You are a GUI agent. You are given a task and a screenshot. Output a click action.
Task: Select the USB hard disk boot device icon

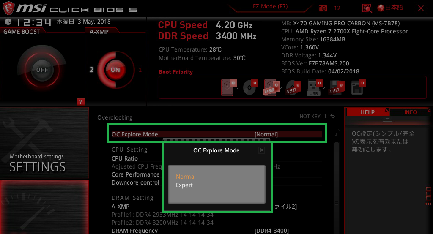(x=271, y=87)
